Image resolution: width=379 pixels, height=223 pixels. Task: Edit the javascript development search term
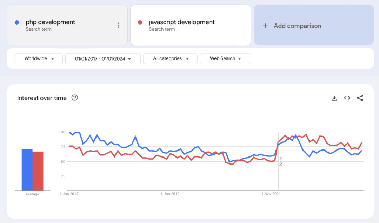pos(181,22)
